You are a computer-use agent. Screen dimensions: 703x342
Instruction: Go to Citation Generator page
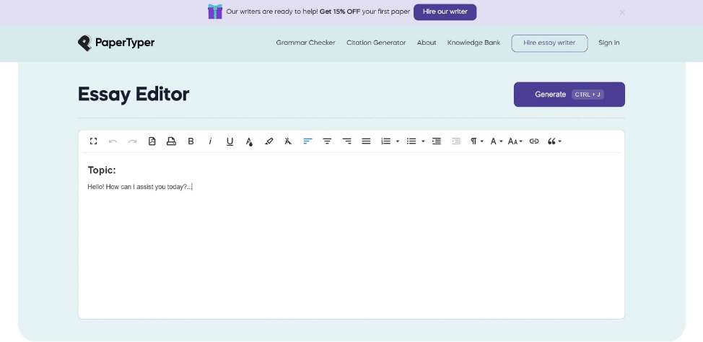pos(376,43)
